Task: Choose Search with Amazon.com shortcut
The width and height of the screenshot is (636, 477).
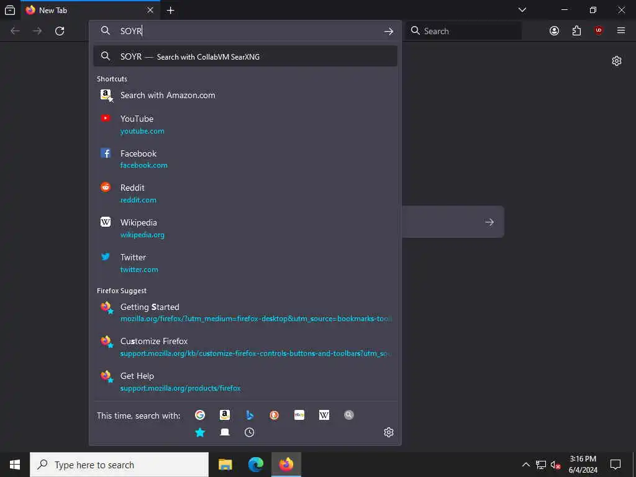Action: [245, 95]
